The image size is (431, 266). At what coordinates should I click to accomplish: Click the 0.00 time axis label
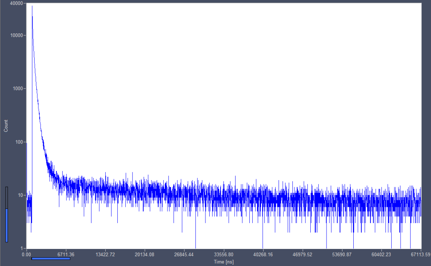coord(26,254)
